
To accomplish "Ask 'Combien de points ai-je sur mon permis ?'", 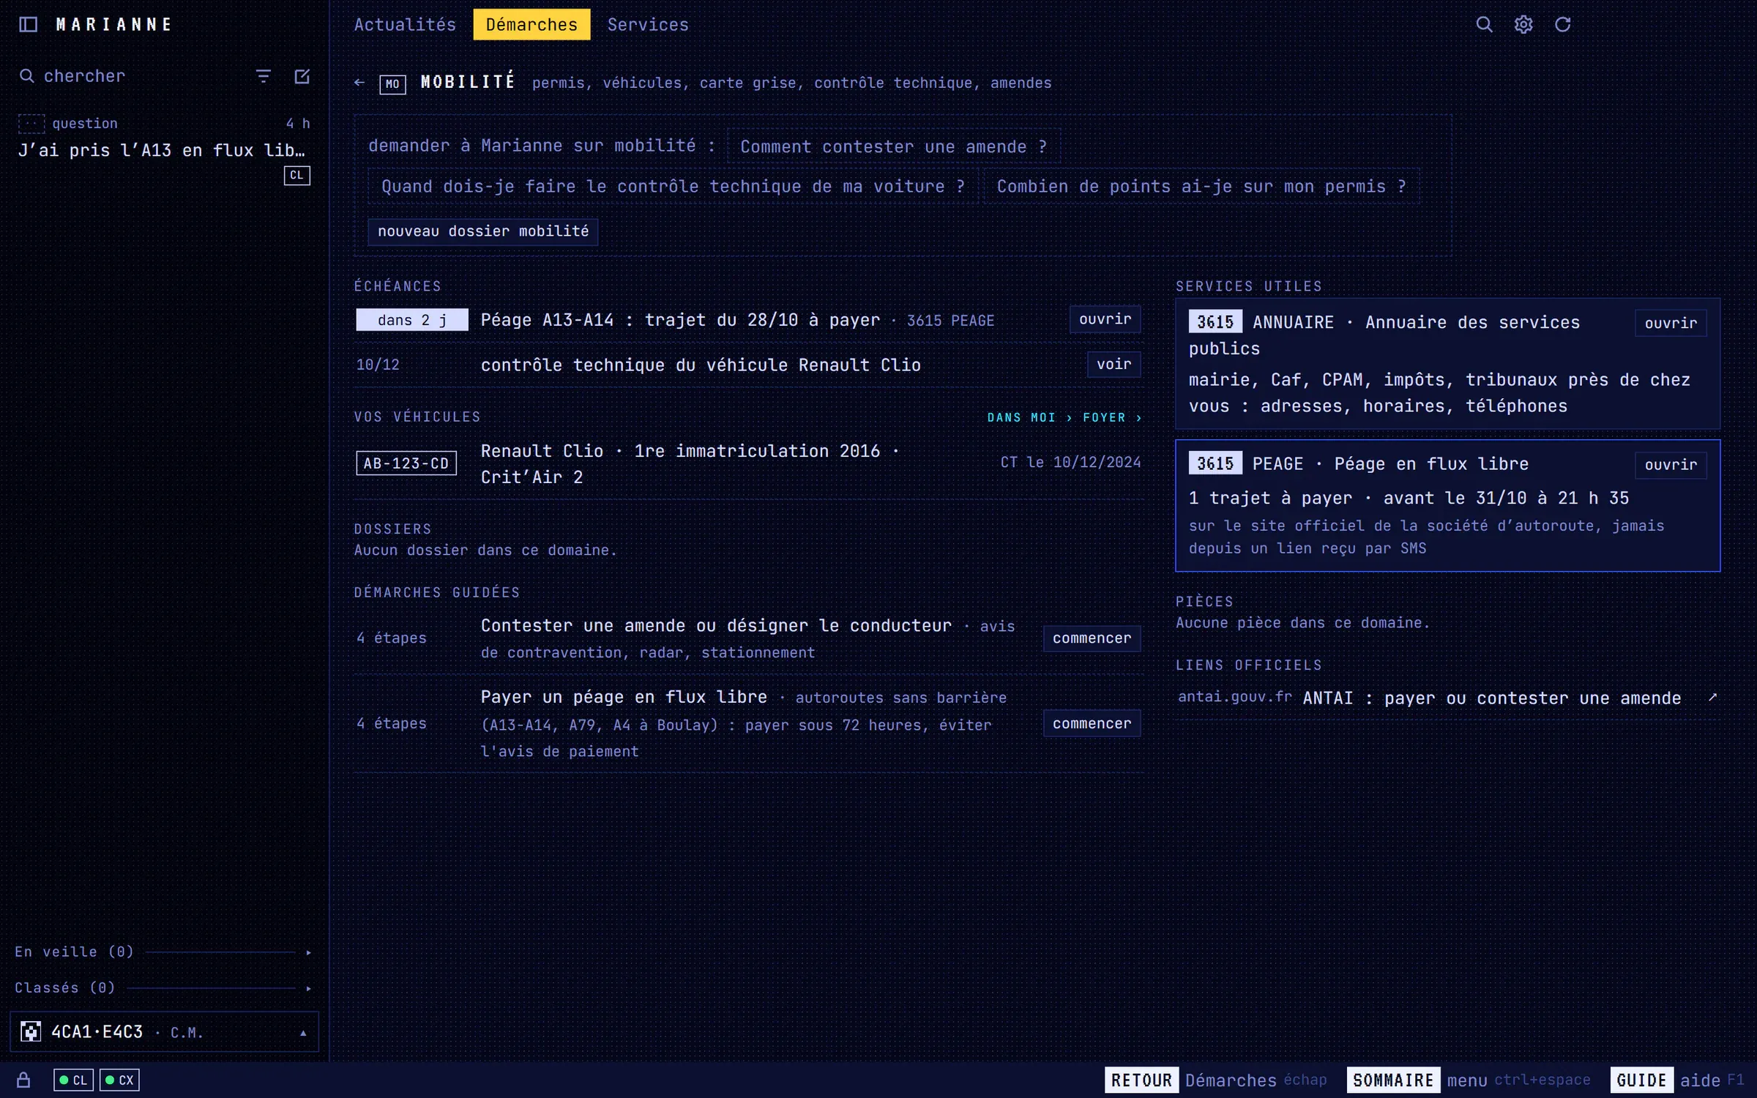I will (x=1201, y=186).
